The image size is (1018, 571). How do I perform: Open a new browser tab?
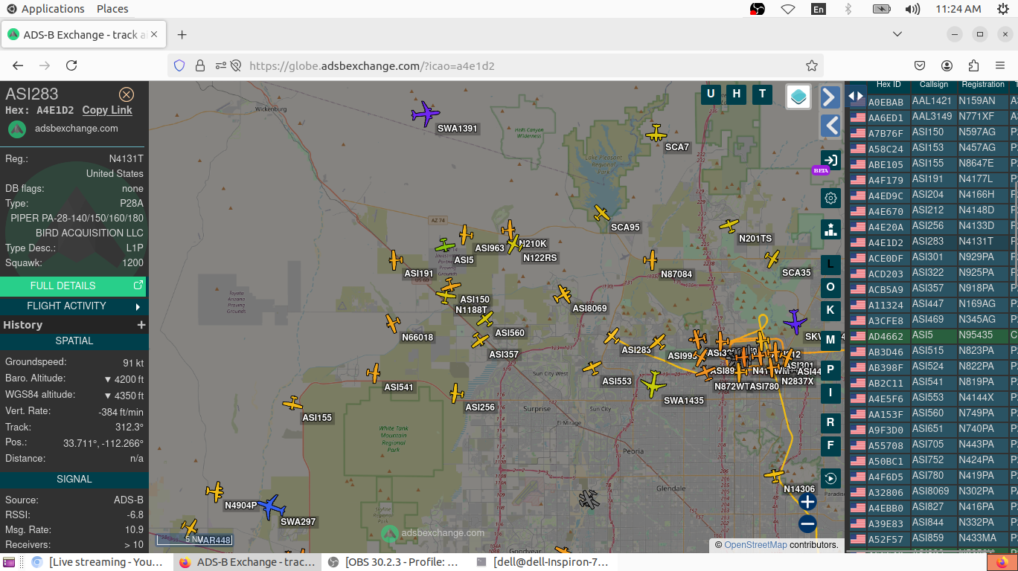pos(182,34)
